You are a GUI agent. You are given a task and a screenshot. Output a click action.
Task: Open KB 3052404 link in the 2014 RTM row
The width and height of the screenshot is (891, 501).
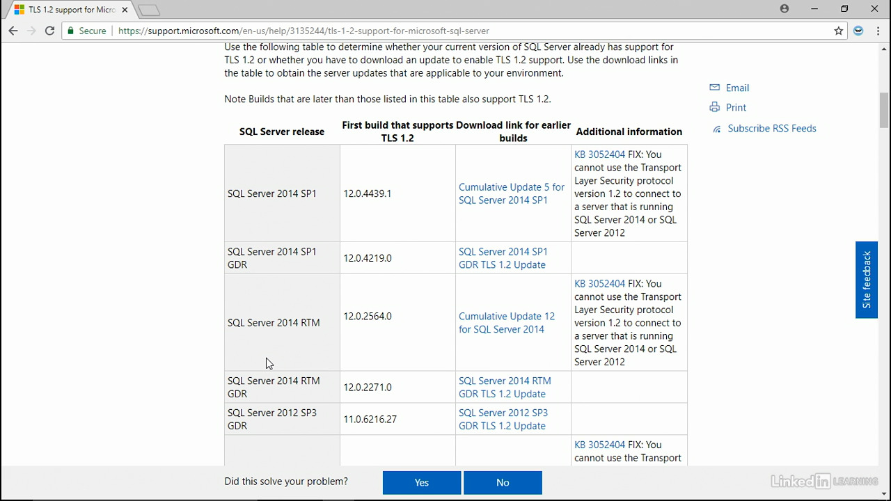599,284
